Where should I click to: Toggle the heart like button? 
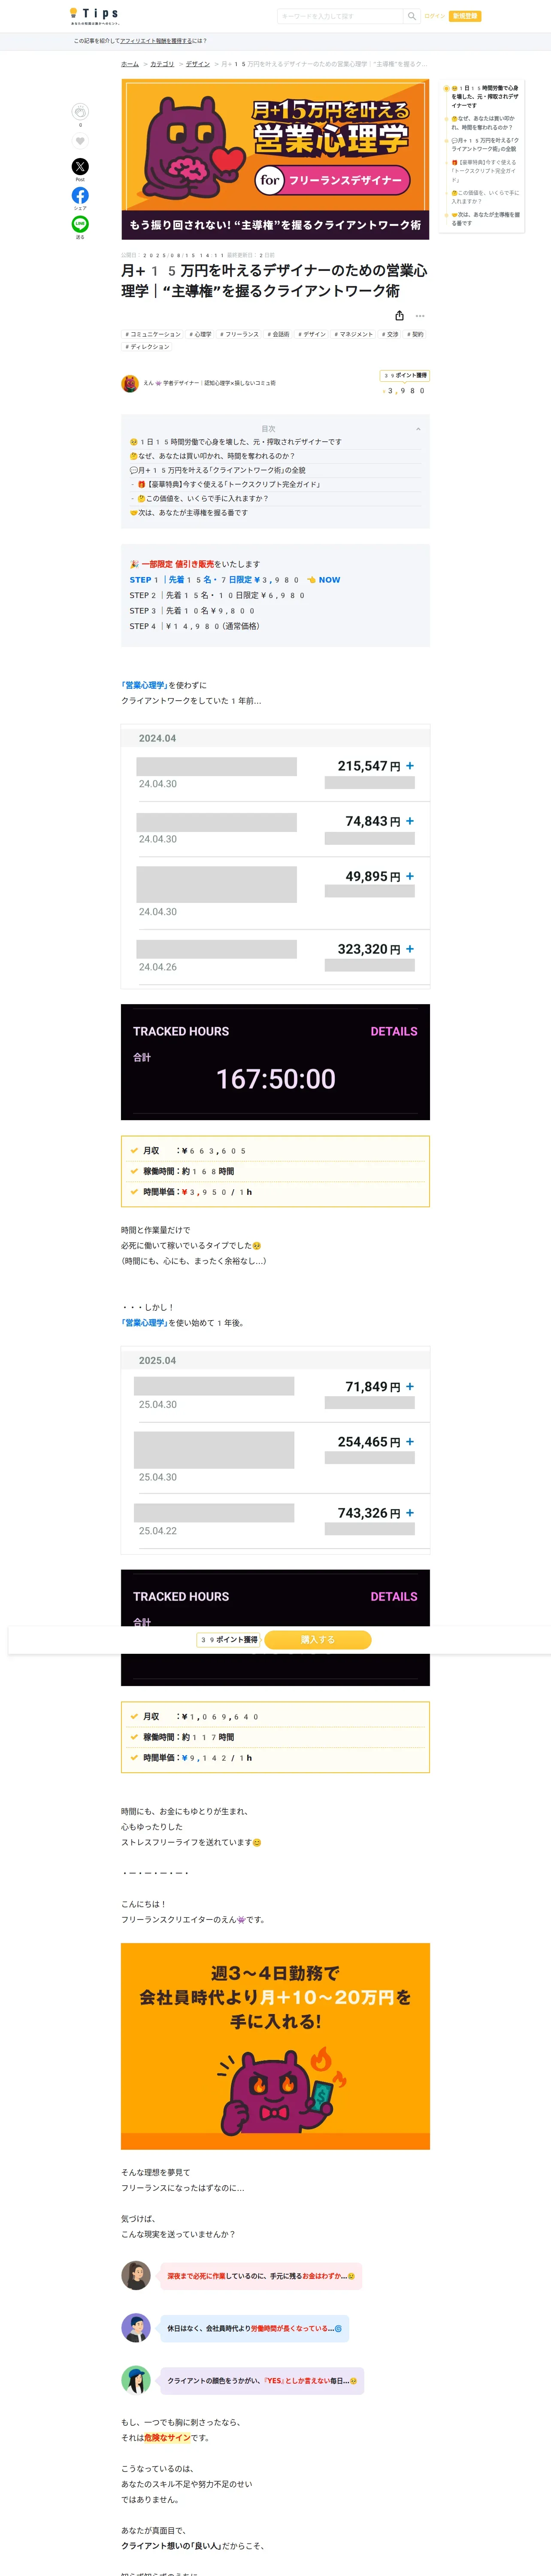coord(80,141)
